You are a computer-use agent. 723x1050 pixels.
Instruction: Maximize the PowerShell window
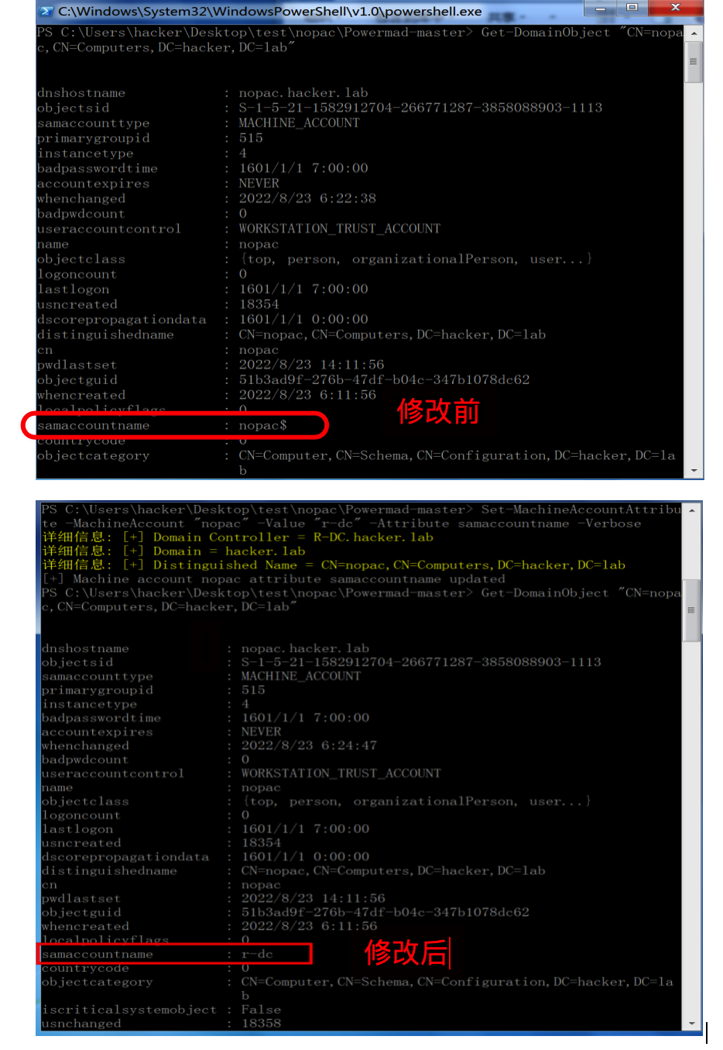coord(632,8)
